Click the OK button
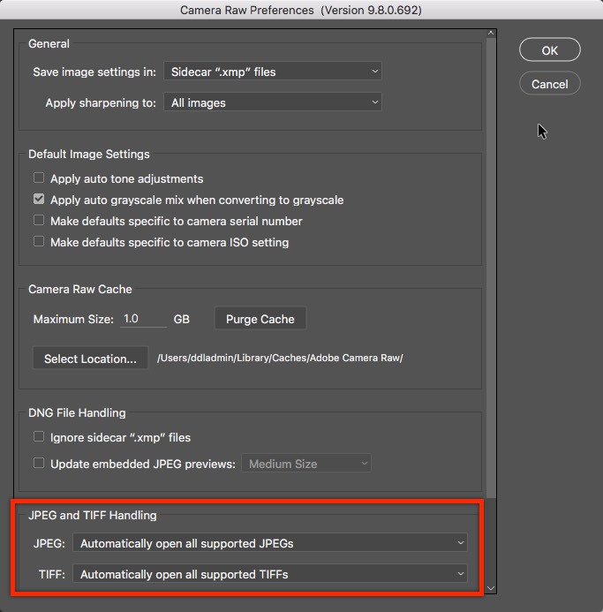The image size is (603, 612). click(x=549, y=50)
